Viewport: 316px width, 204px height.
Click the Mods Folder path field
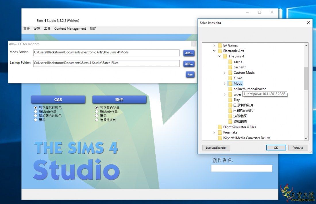click(106, 53)
